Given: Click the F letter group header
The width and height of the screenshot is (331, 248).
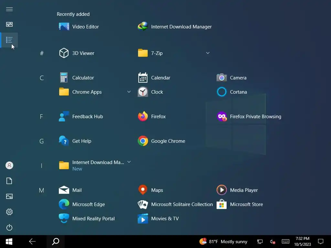Looking at the screenshot, I should pos(42,117).
